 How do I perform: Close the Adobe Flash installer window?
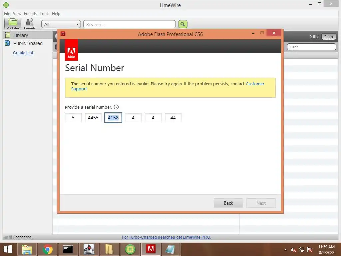tap(274, 33)
